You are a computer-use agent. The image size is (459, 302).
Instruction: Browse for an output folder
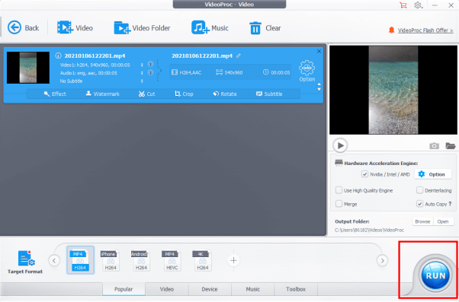[422, 221]
